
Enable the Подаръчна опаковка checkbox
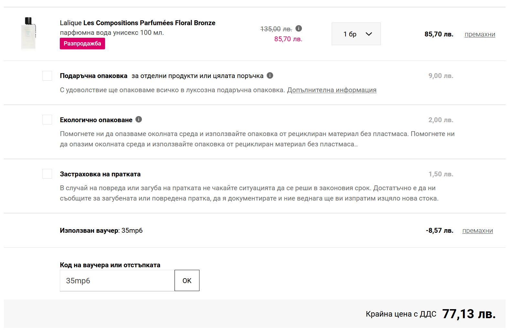(x=47, y=76)
